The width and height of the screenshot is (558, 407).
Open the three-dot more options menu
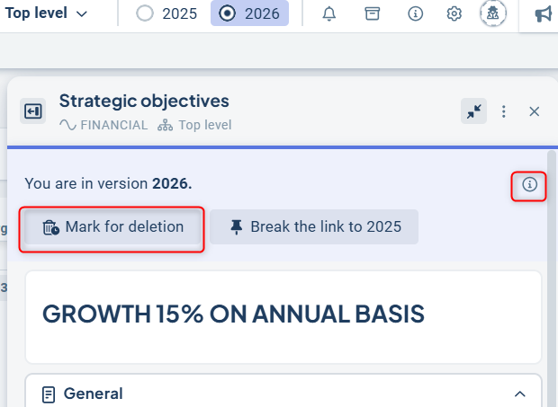[504, 111]
